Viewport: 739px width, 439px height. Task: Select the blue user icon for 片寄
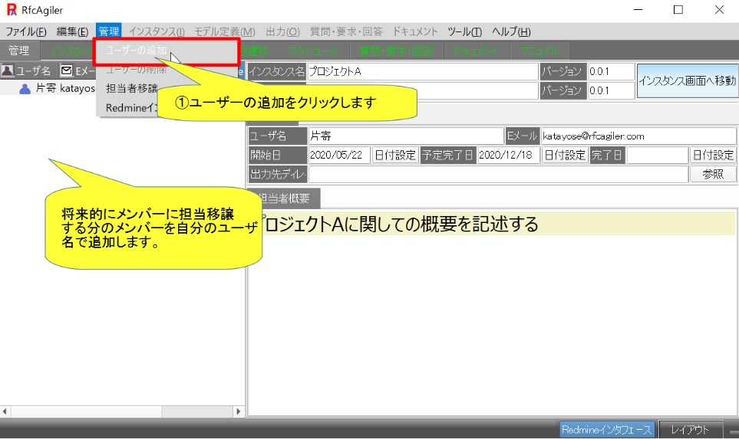tap(25, 88)
